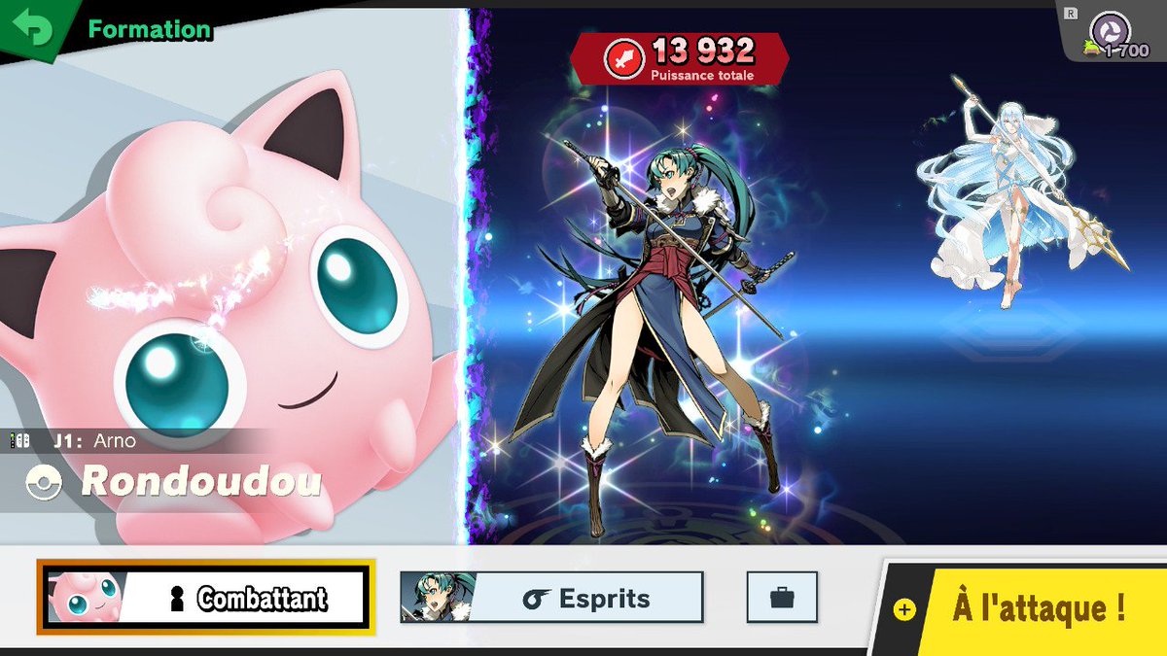Click the 13 932 Puissance totale badge
The width and height of the screenshot is (1167, 656).
pyautogui.click(x=679, y=58)
